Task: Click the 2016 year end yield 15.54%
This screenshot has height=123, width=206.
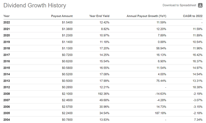Action: point(104,61)
